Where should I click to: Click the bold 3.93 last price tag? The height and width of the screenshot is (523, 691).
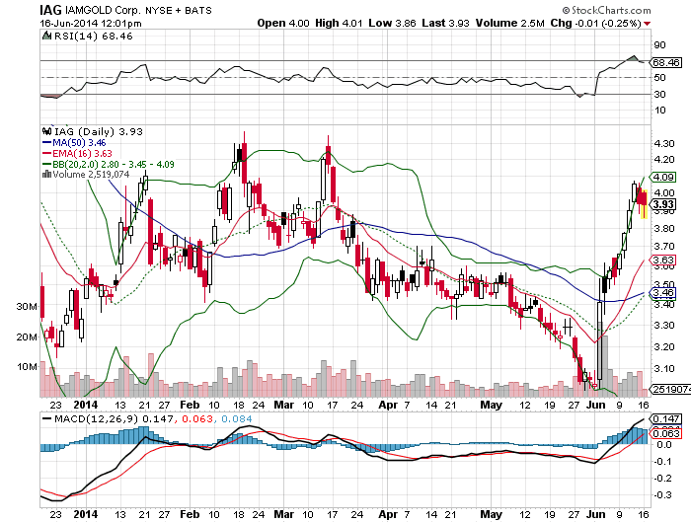[663, 204]
